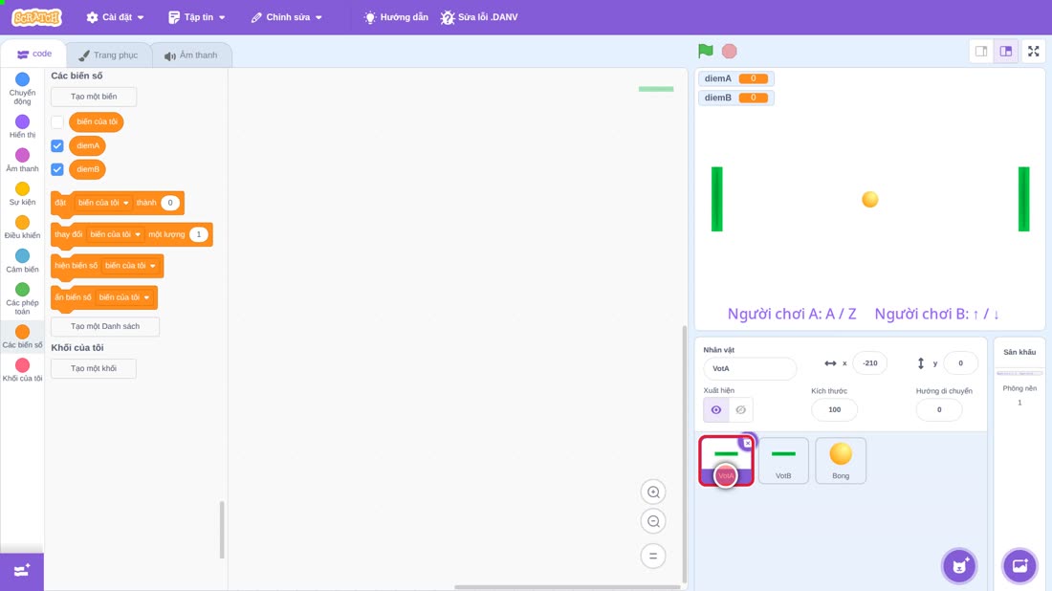This screenshot has width=1052, height=591.
Task: Open variable dropdown in 'thay đổi' block
Action: click(116, 234)
